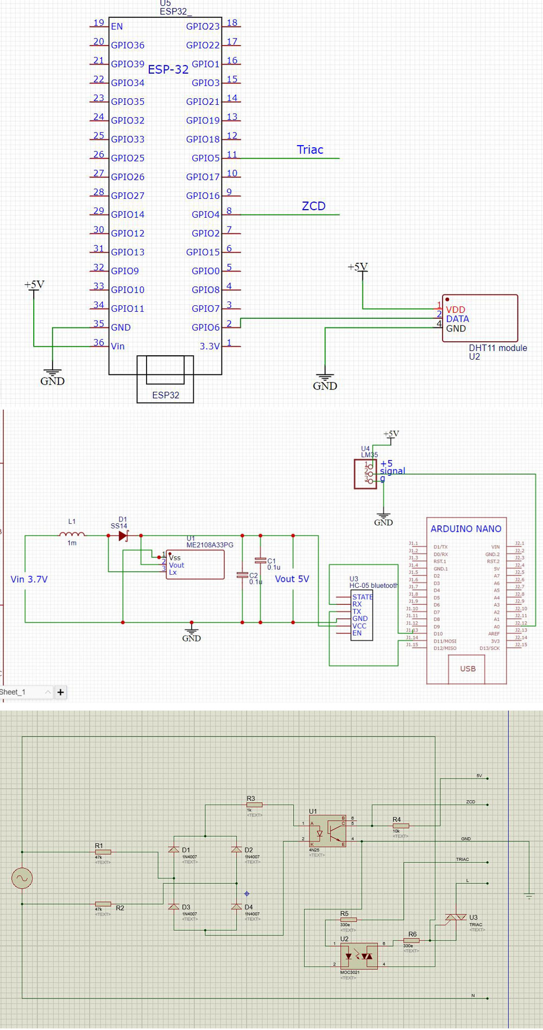Select the GPIO4 pin label
The width and height of the screenshot is (543, 1030).
coord(206,215)
